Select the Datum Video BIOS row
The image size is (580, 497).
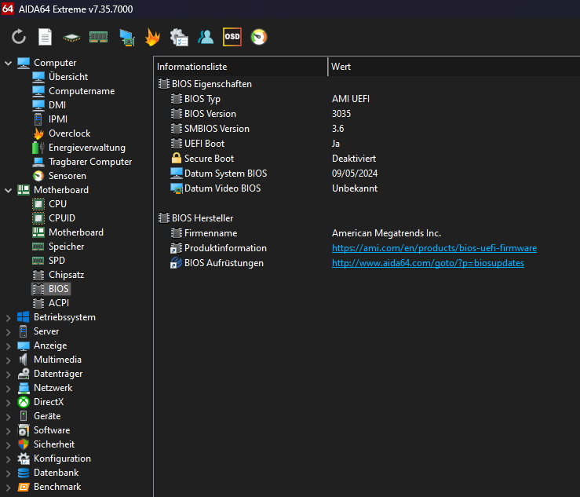coord(222,188)
